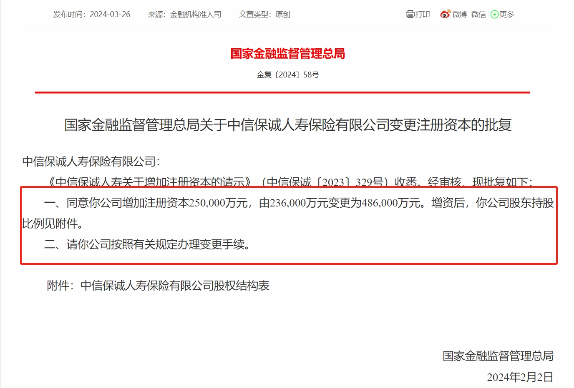Click the 国家金融监督管理总局 signature text
Viewport: 574px width, 388px height.
(498, 356)
